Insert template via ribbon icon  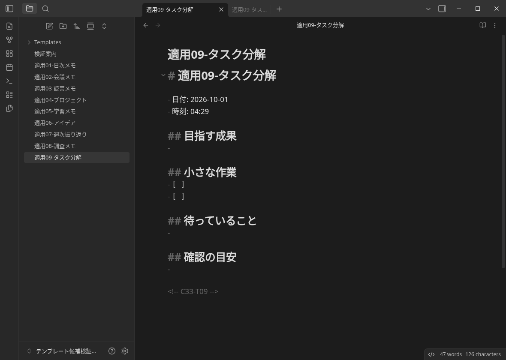pos(9,108)
